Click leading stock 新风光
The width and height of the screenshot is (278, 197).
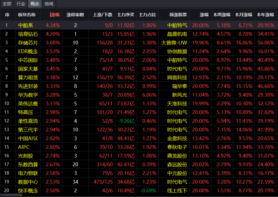click(180, 95)
